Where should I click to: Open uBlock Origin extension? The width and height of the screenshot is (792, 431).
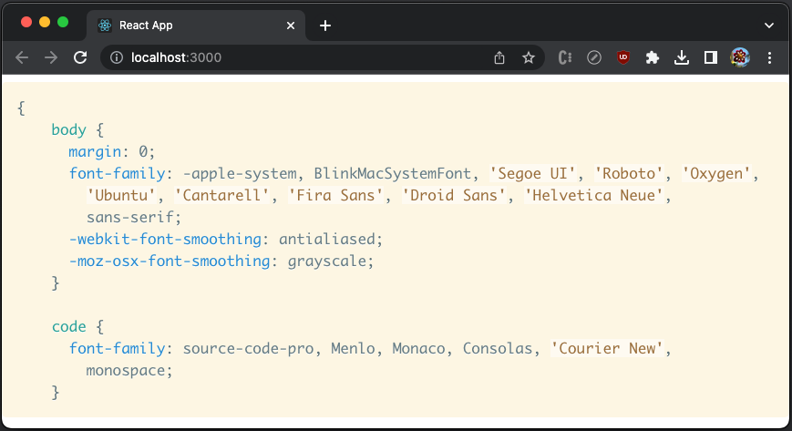click(623, 57)
